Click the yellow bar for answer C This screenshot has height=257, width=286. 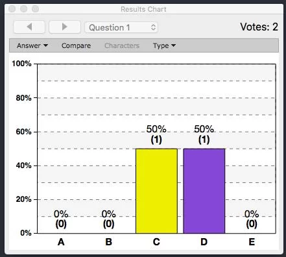coord(156,191)
